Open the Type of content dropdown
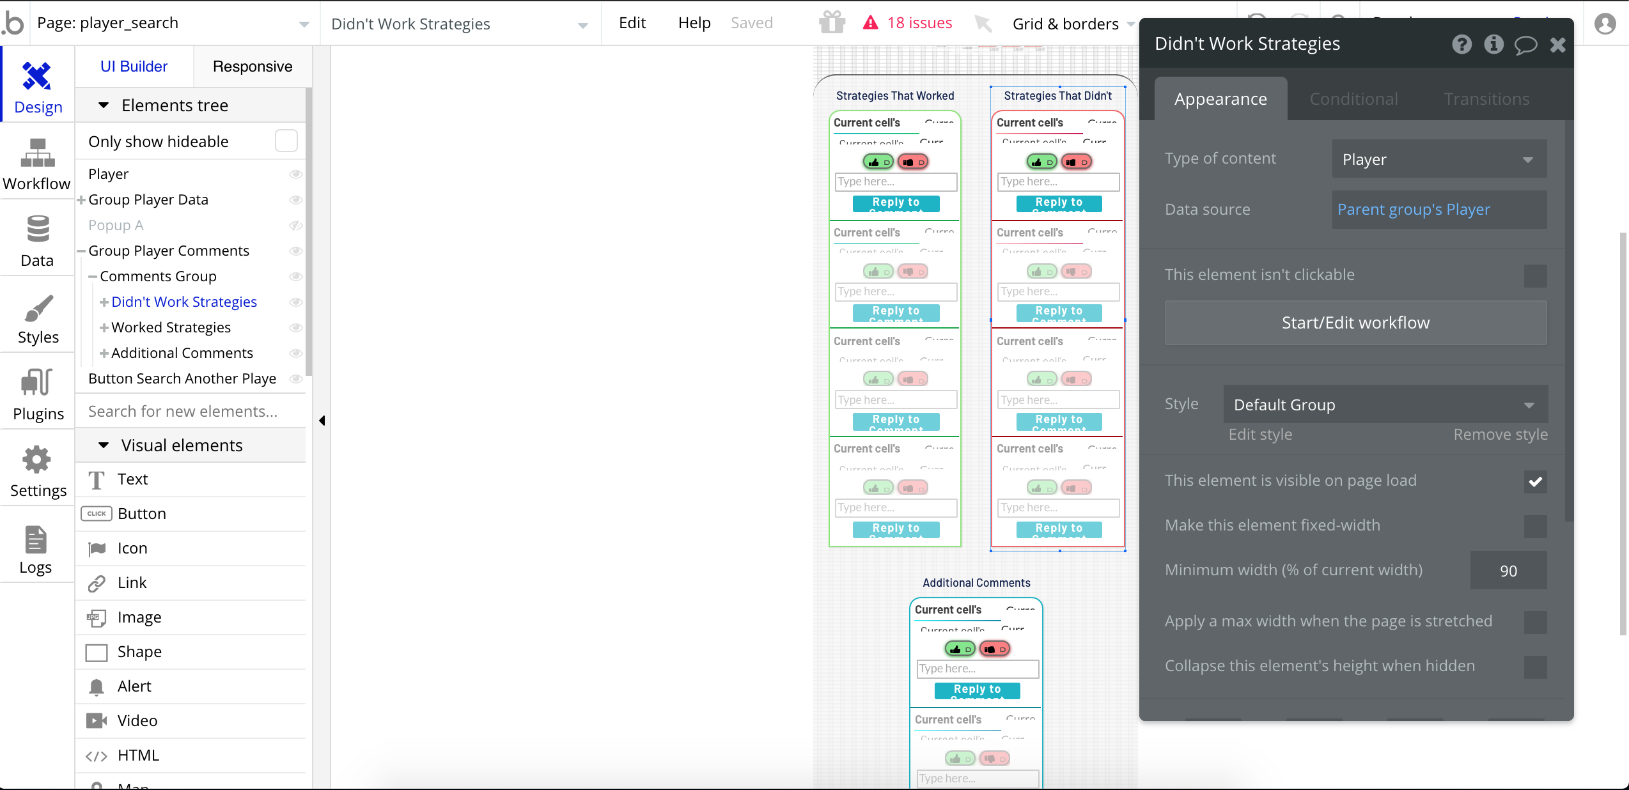Screen dimensions: 1629x790 click(x=1438, y=159)
